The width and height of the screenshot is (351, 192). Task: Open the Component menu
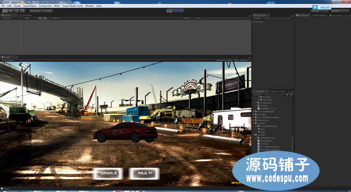pyautogui.click(x=45, y=6)
